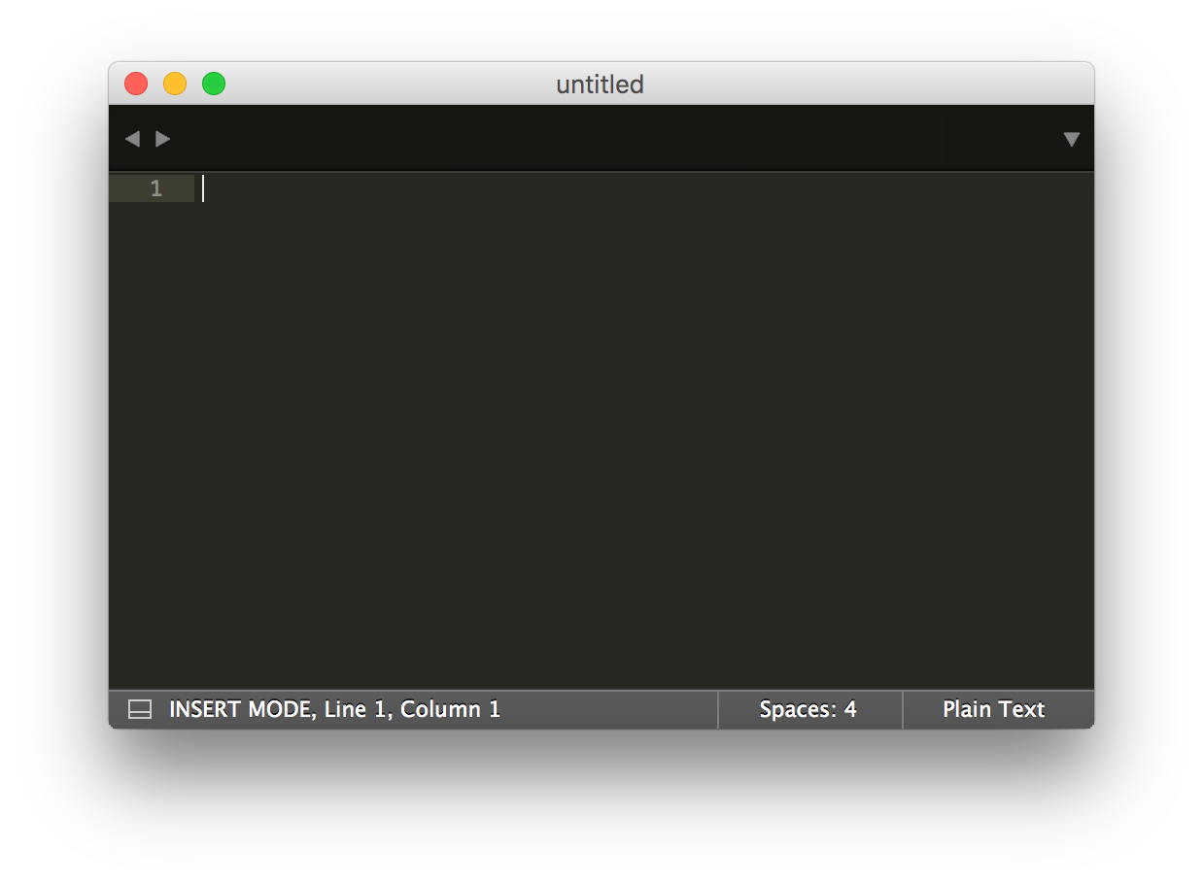Enter full screen with the green button
1203x884 pixels.
click(x=213, y=84)
